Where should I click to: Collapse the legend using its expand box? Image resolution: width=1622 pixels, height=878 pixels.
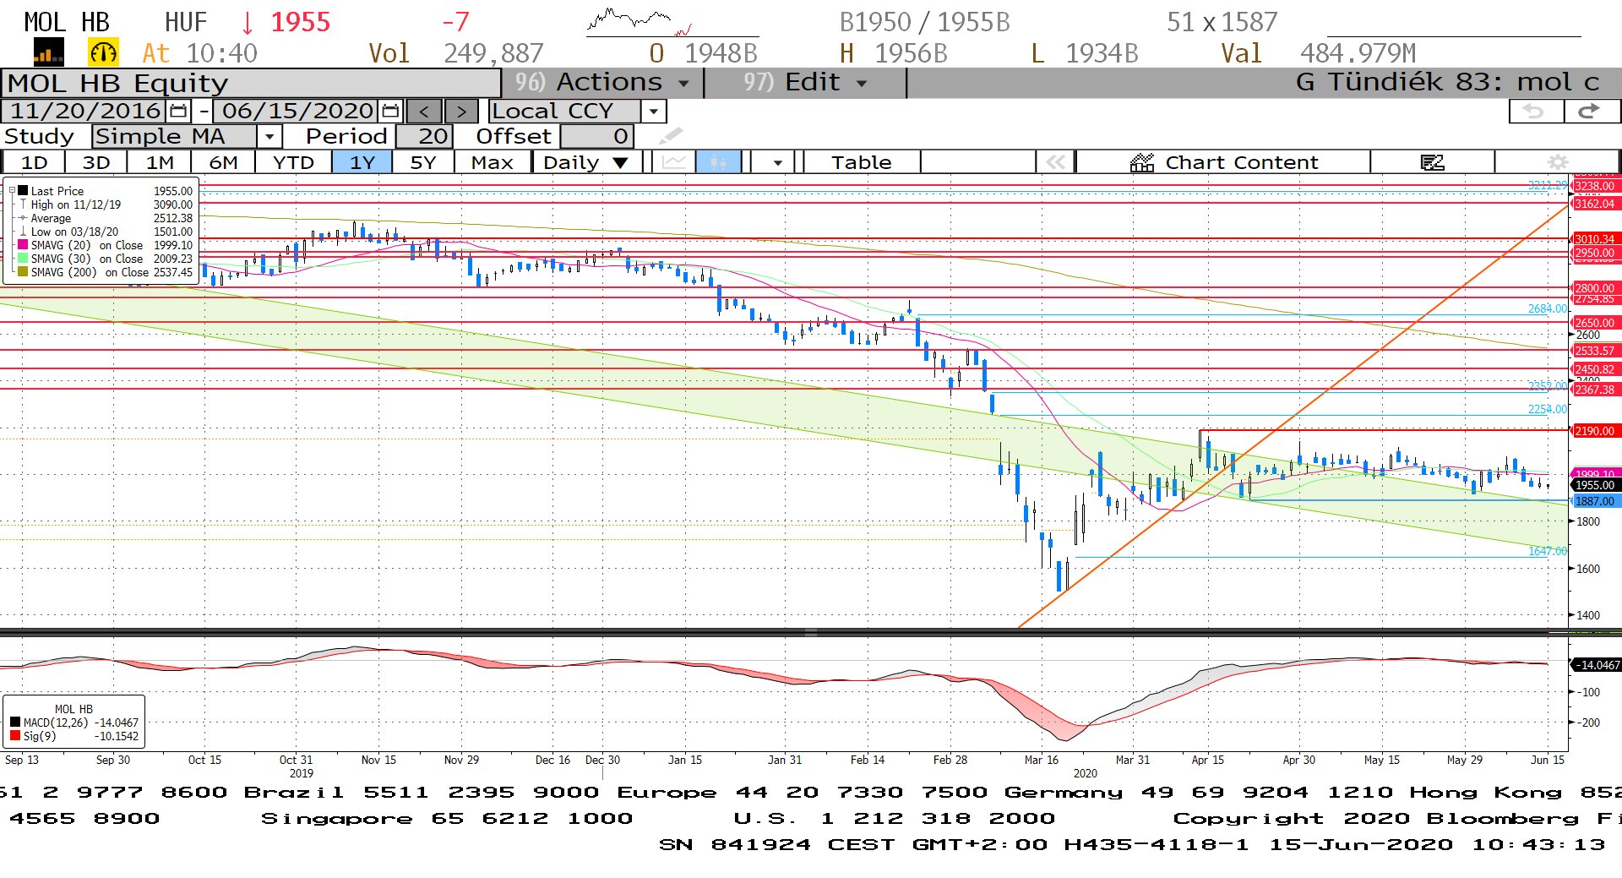coord(12,191)
